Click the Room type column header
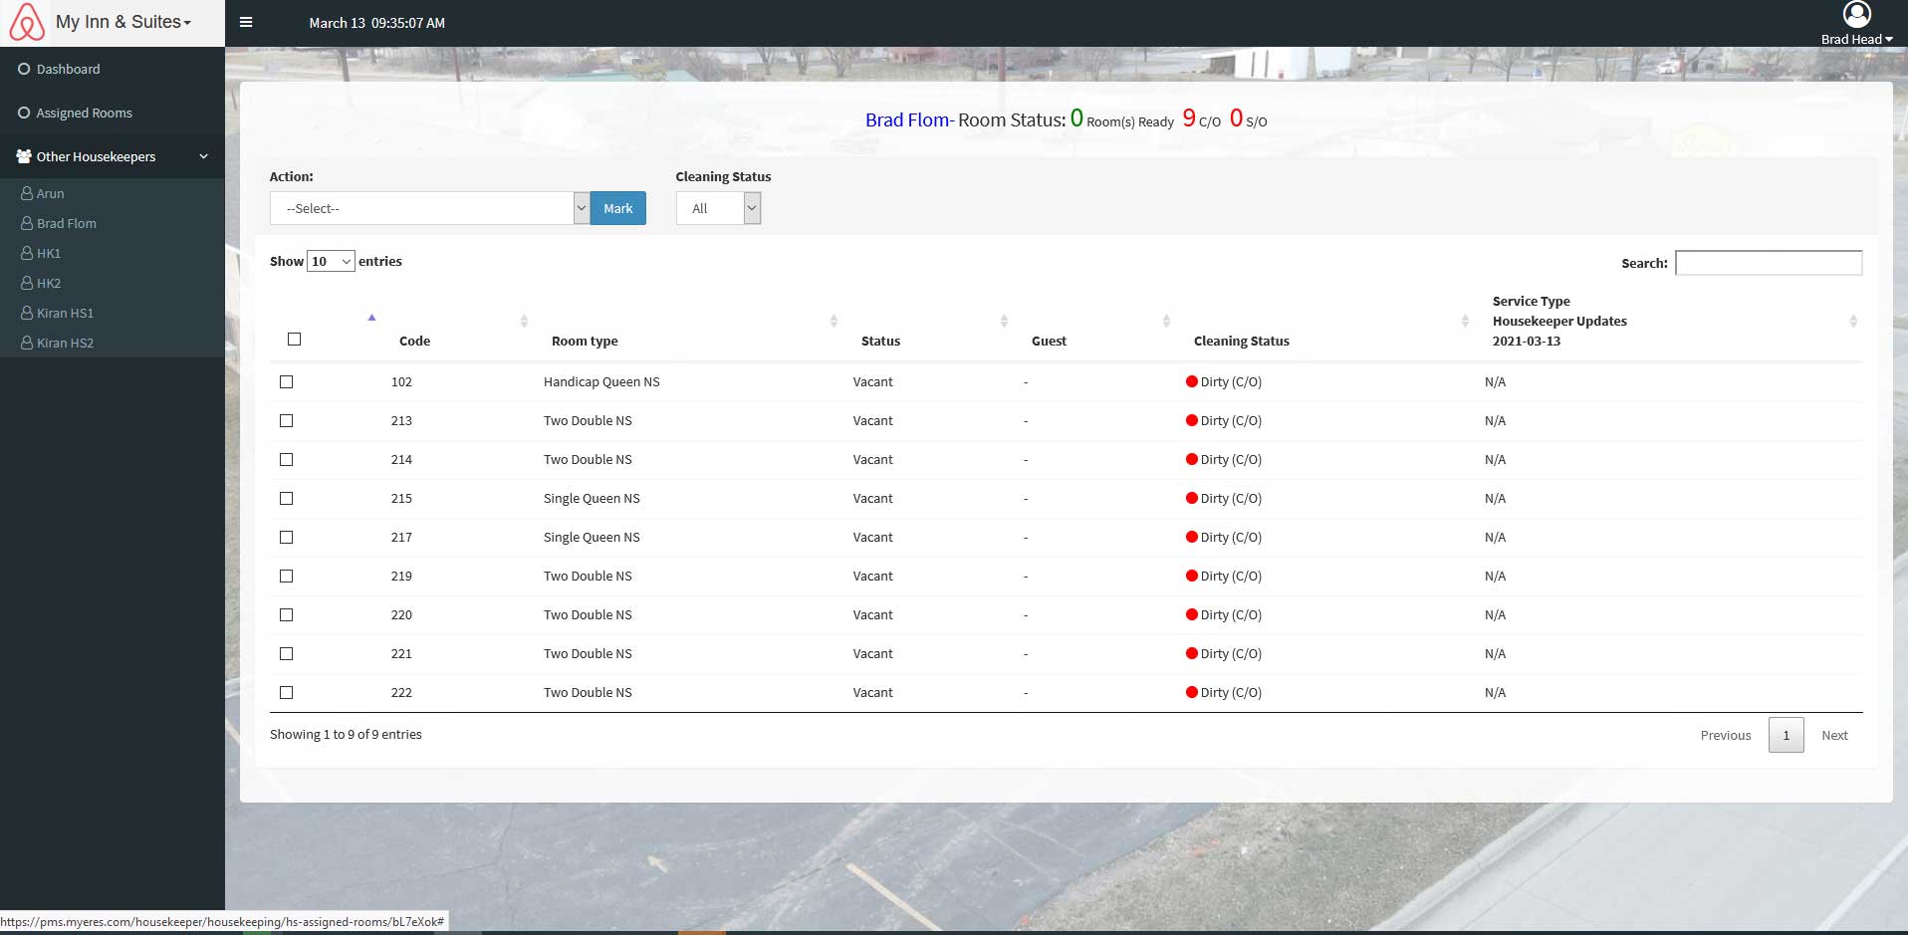1908x935 pixels. (x=585, y=341)
